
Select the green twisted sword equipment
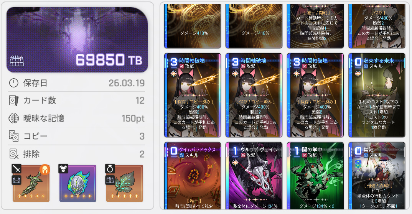[31, 183]
